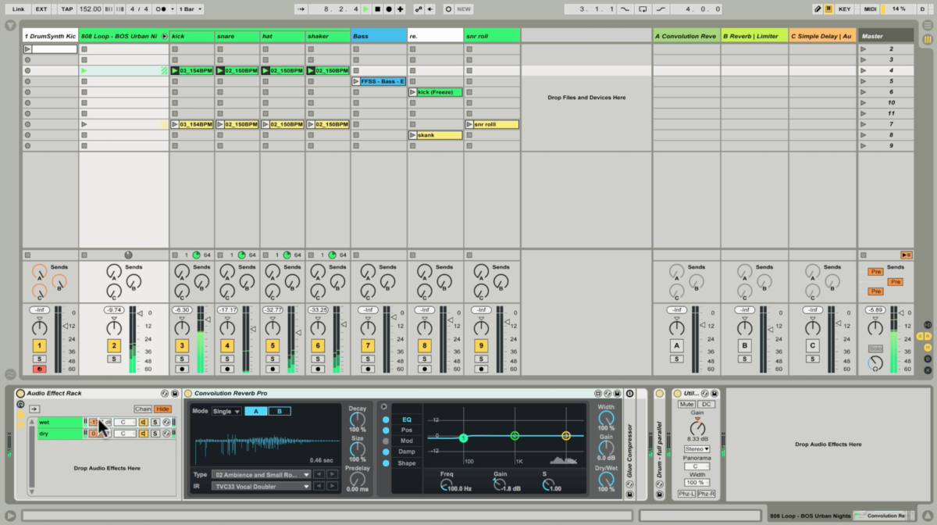Viewport: 937px width, 525px height.
Task: Launch the FFSS - Bass clip
Action: tap(356, 81)
